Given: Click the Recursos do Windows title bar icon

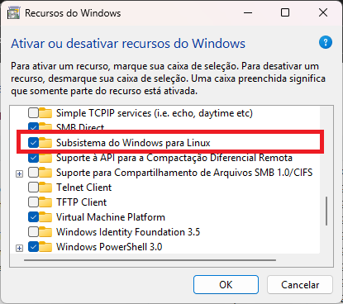Looking at the screenshot, I should click(x=14, y=13).
